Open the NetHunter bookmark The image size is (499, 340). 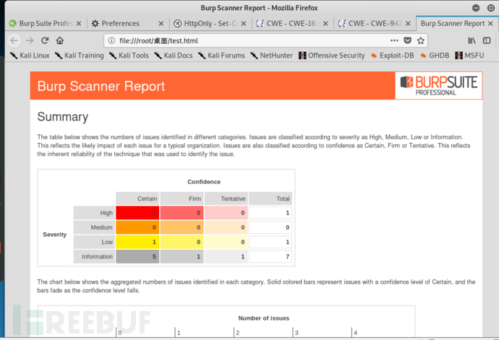click(271, 56)
